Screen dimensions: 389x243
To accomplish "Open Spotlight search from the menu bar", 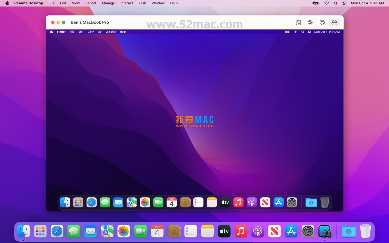I will [335, 3].
